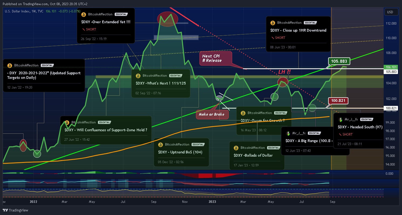Screen dimensions: 402x215
Task: Click the 'Make or Brake' callout
Action: coord(212,114)
